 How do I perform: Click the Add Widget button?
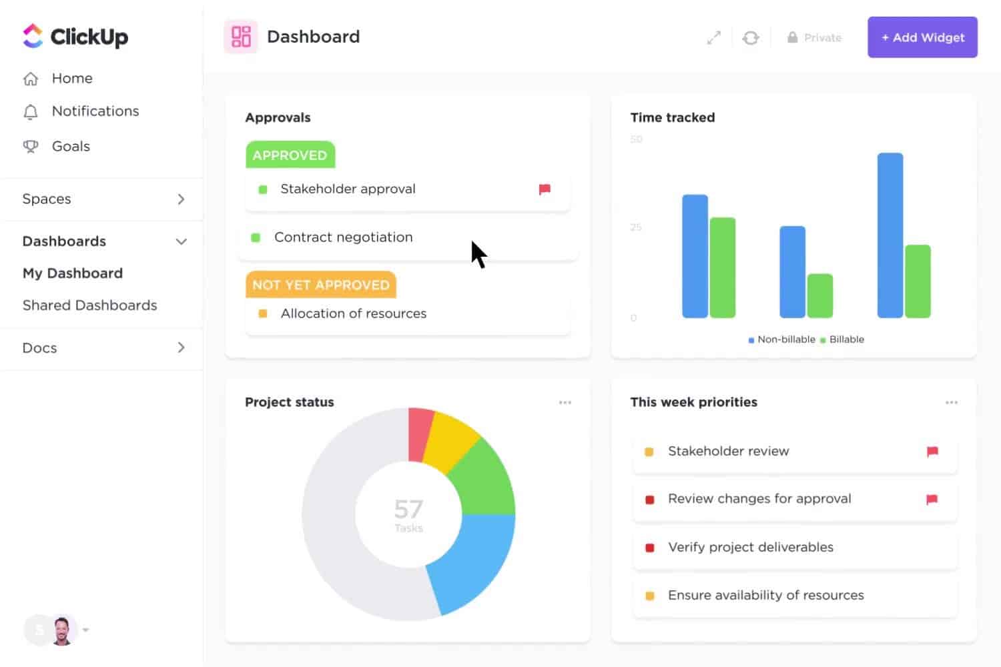tap(922, 37)
